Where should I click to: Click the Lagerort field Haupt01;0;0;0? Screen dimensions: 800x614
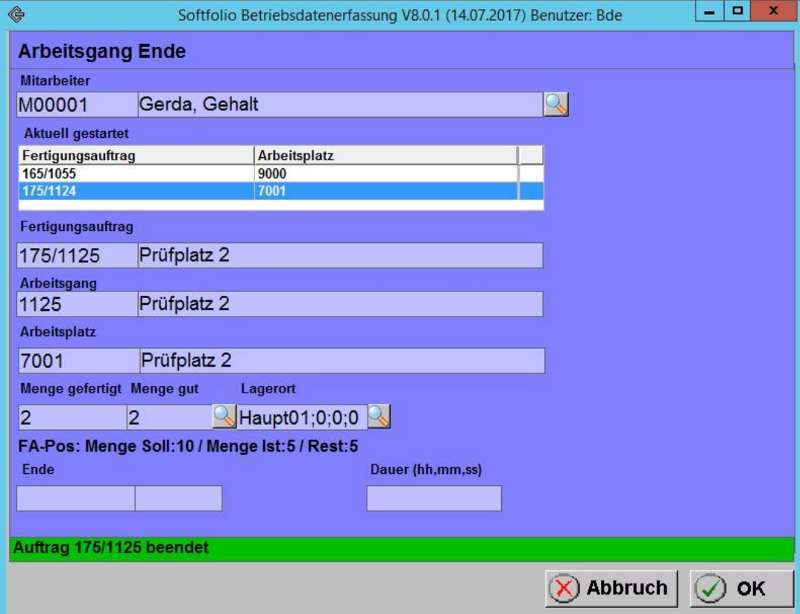(302, 417)
